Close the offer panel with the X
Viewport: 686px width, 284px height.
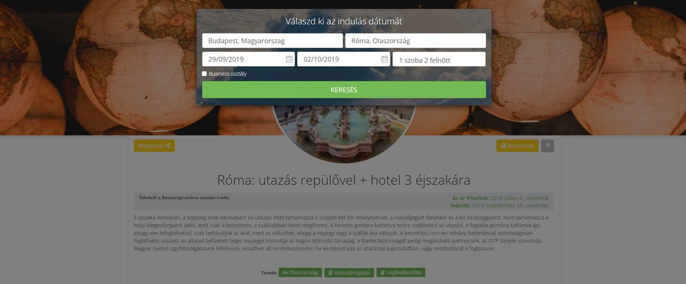pyautogui.click(x=548, y=145)
